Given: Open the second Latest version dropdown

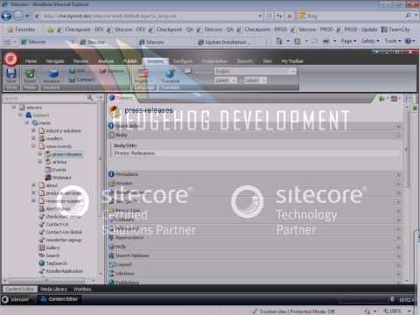Looking at the screenshot, I should coord(255,80).
